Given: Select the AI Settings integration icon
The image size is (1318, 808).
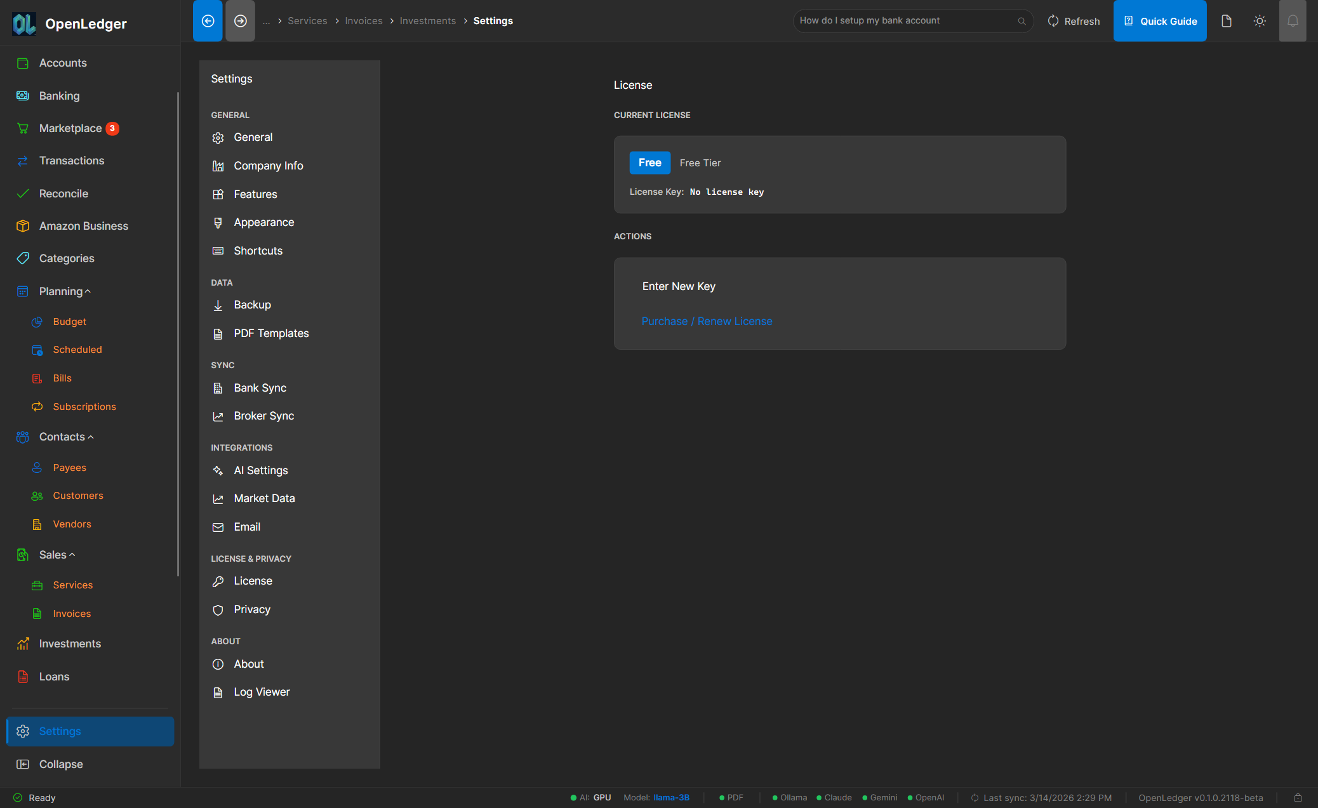Looking at the screenshot, I should click(218, 470).
